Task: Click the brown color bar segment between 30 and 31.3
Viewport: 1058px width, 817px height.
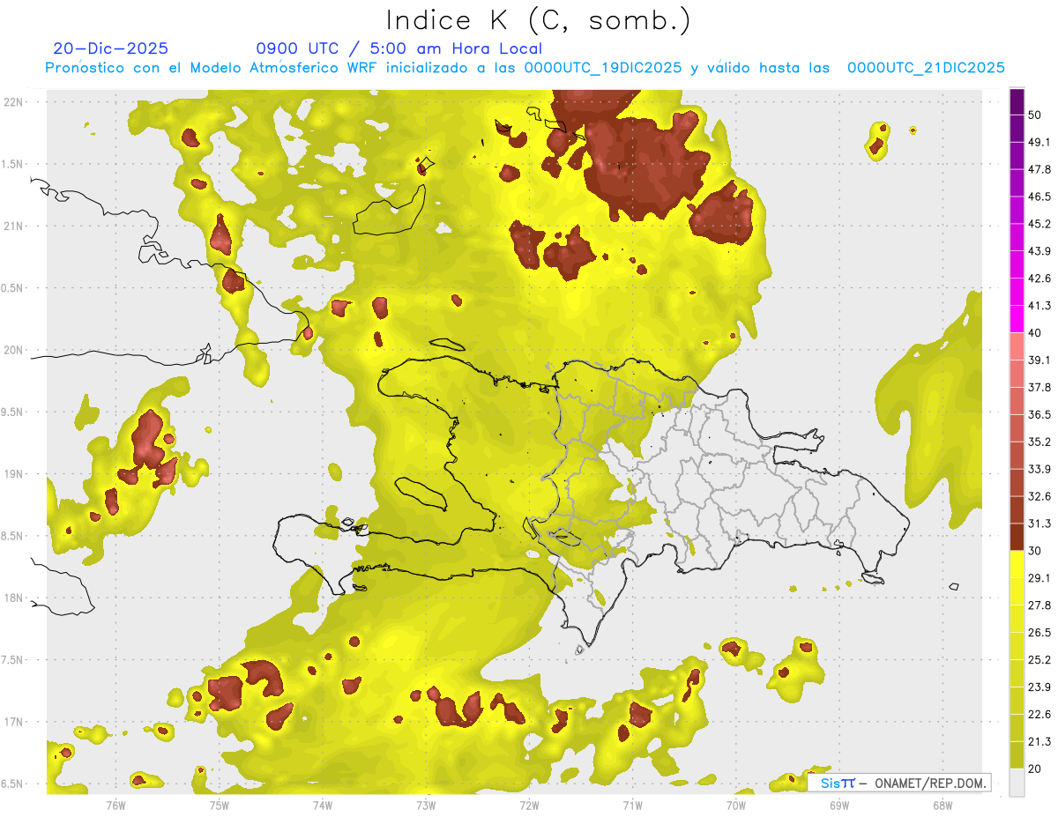Action: (x=1017, y=538)
